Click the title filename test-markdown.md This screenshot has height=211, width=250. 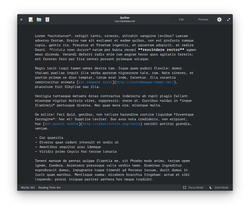(125, 21)
